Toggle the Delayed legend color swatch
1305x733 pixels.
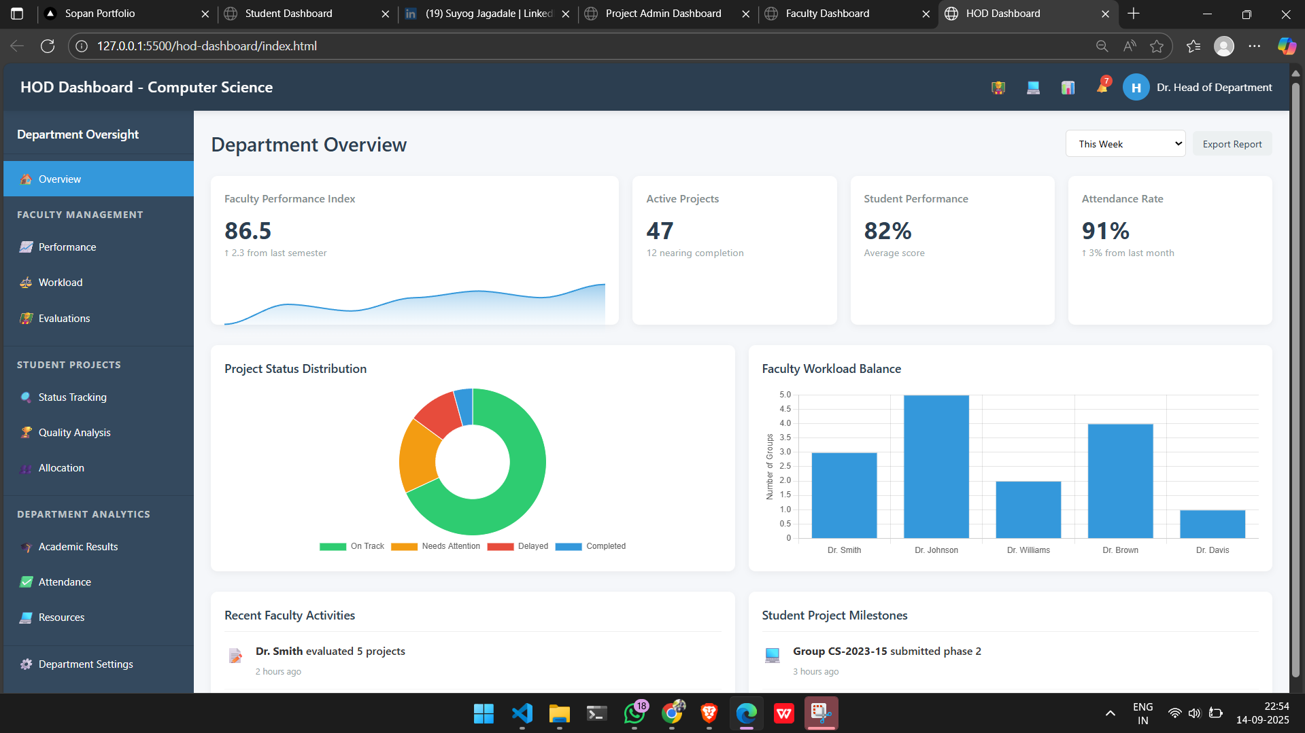(501, 547)
